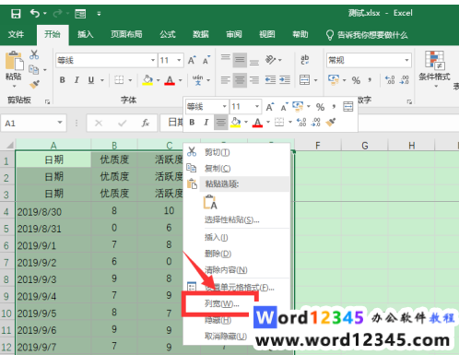Image resolution: width=459 pixels, height=355 pixels.
Task: Open the mini toolbar font 等线 dropdown
Action: tap(225, 106)
